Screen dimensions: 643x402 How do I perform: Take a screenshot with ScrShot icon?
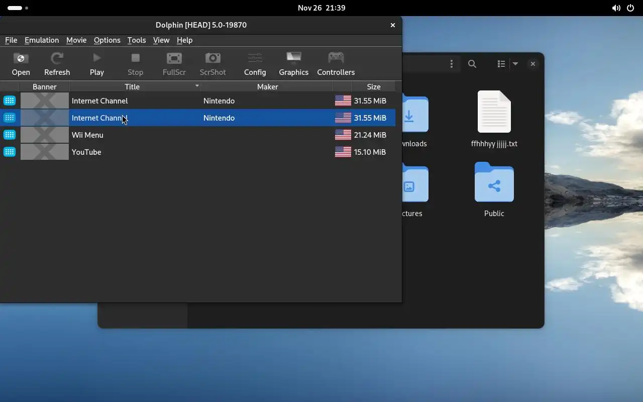(x=212, y=64)
